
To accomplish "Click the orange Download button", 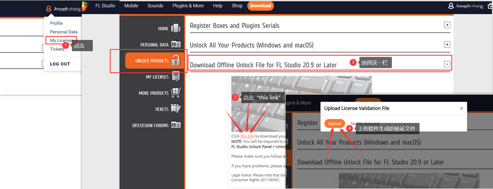I will [260, 6].
